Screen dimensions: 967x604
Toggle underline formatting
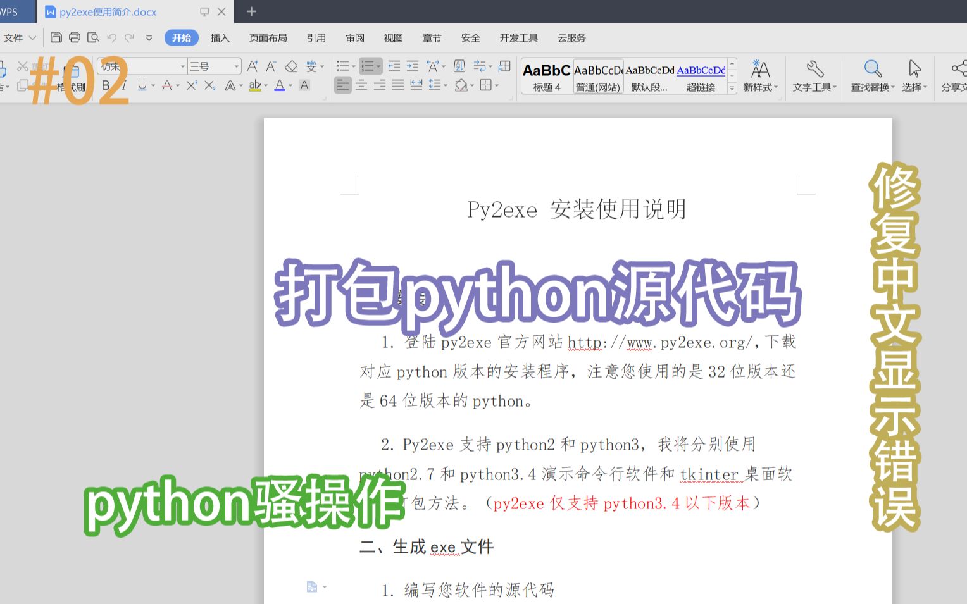(x=142, y=85)
